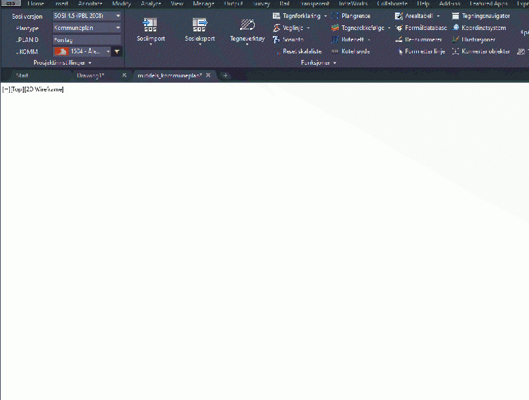529x400 pixels.
Task: Open the Manage ribbon tab
Action: point(203,3)
